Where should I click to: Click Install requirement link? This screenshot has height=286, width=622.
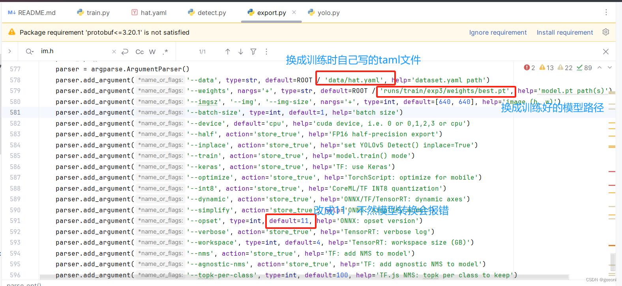coord(565,32)
